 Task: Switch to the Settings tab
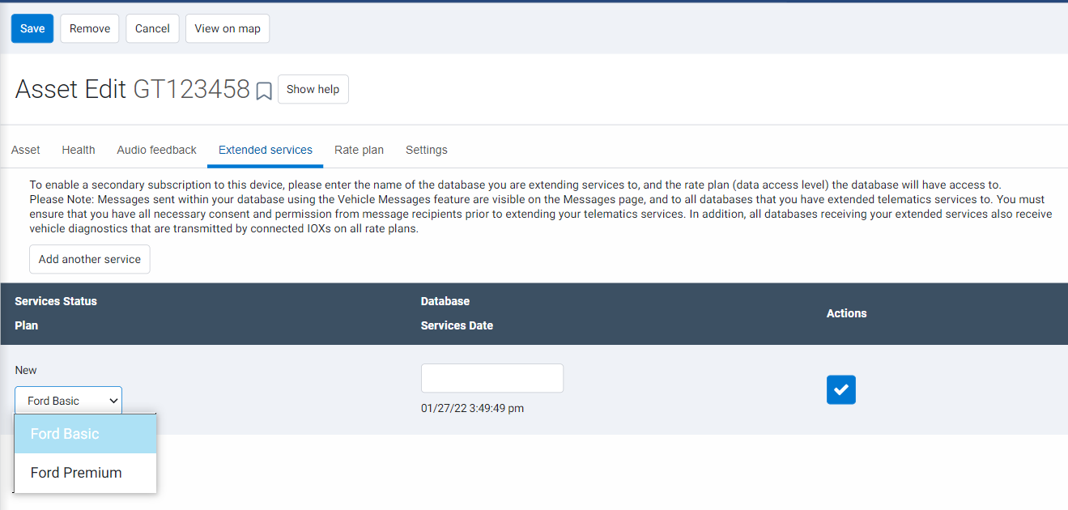(426, 150)
